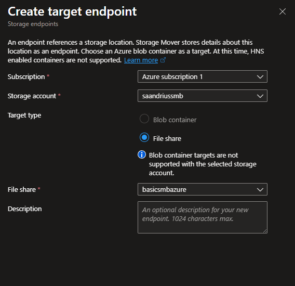Open the basicsmbazure file share dropdown

(203, 189)
